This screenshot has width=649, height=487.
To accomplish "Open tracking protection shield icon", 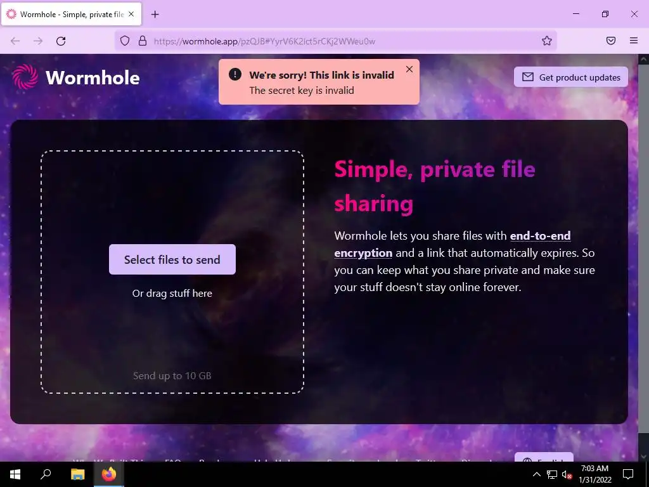I will pos(125,41).
